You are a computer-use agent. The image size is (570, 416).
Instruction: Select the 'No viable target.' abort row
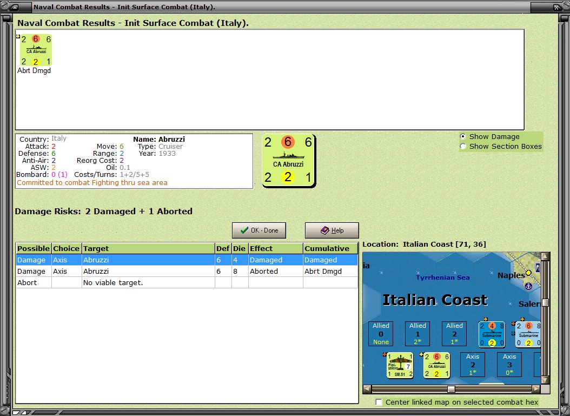[x=187, y=282]
